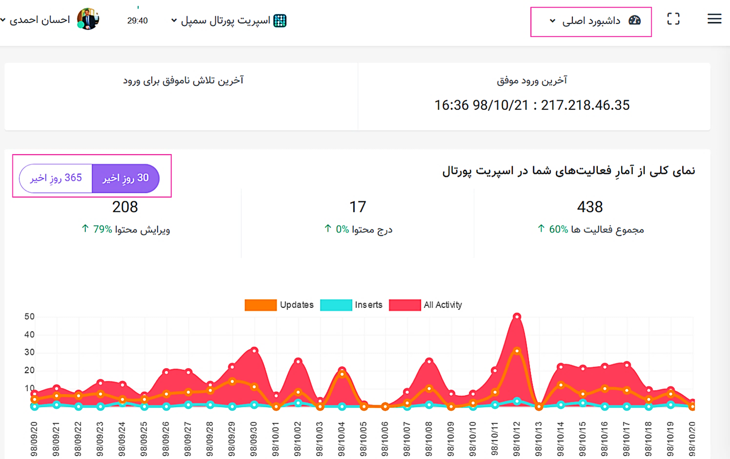
Task: Click the user profile avatar picture
Action: (88, 19)
